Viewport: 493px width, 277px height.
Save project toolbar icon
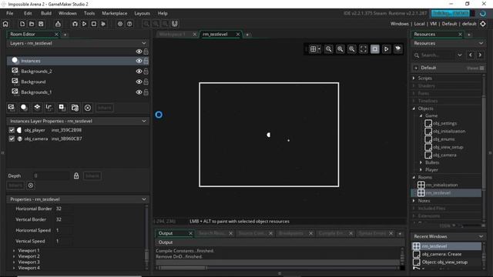(x=41, y=24)
